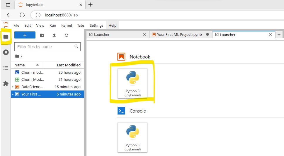Reload the page with browser refresh
The image size is (284, 156).
(22, 15)
